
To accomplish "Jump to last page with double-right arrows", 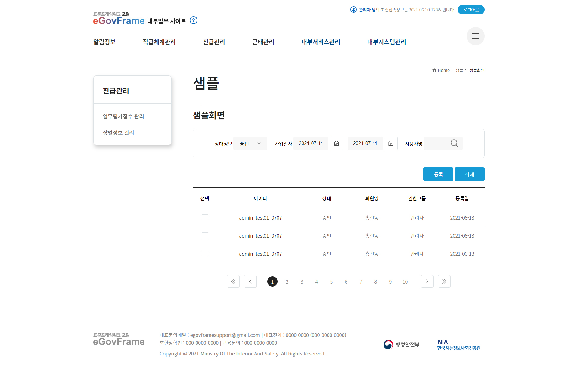I will 444,281.
